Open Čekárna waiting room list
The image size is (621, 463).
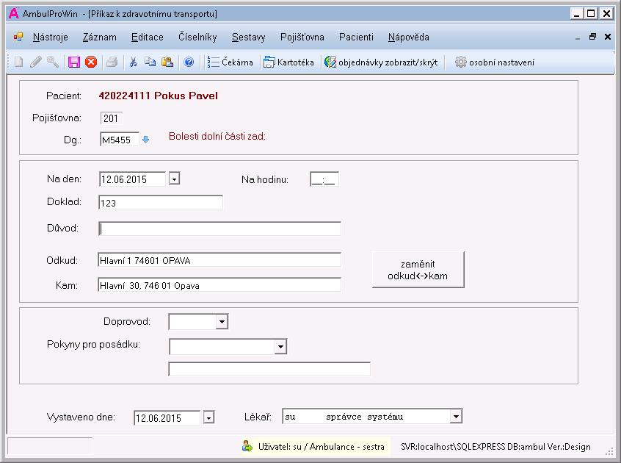(230, 62)
